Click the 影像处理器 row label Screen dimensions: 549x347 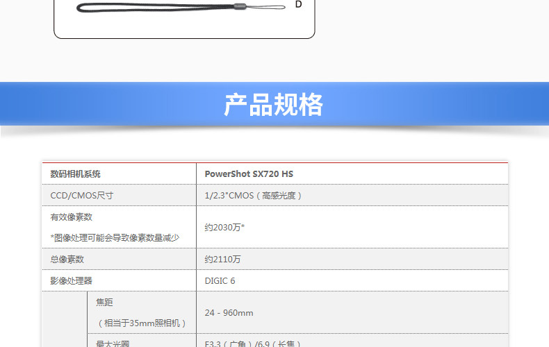pyautogui.click(x=71, y=281)
